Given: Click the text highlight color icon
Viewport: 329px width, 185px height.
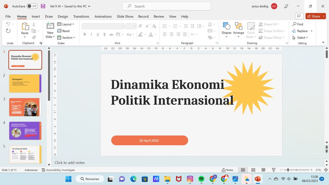Looking at the screenshot, I should click(x=141, y=34).
